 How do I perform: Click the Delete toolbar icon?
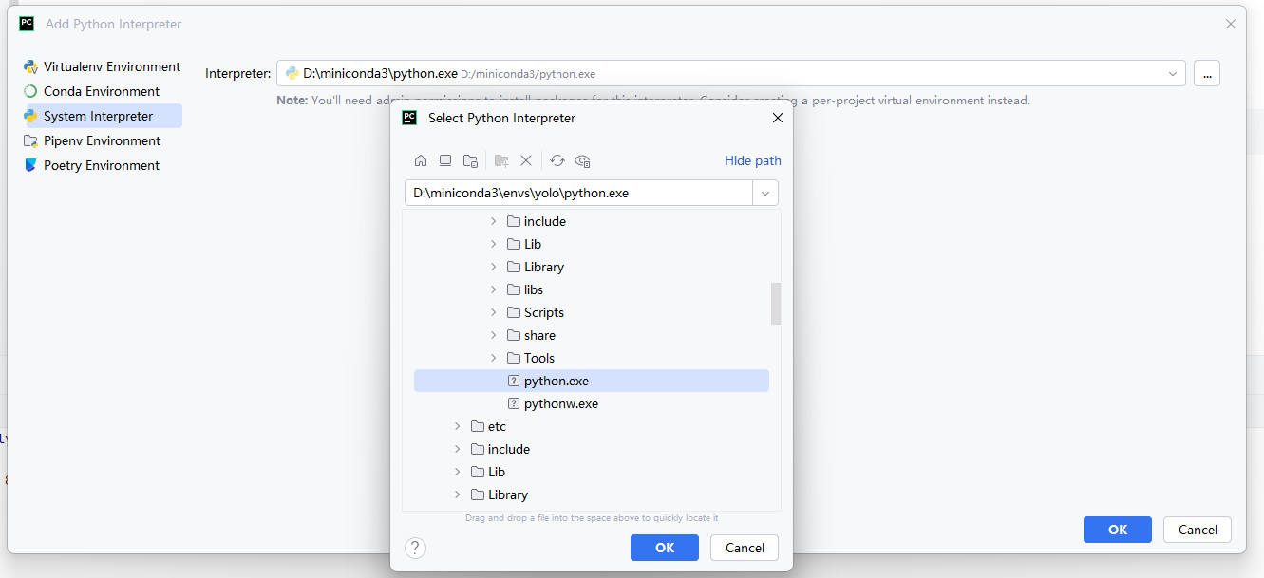click(526, 160)
